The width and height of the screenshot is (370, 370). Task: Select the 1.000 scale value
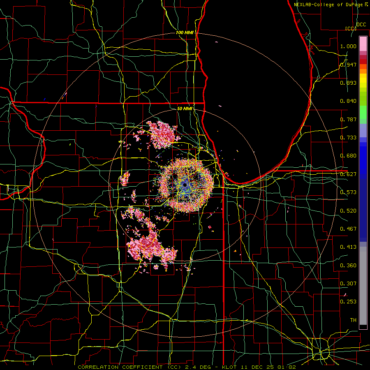[x=348, y=46]
